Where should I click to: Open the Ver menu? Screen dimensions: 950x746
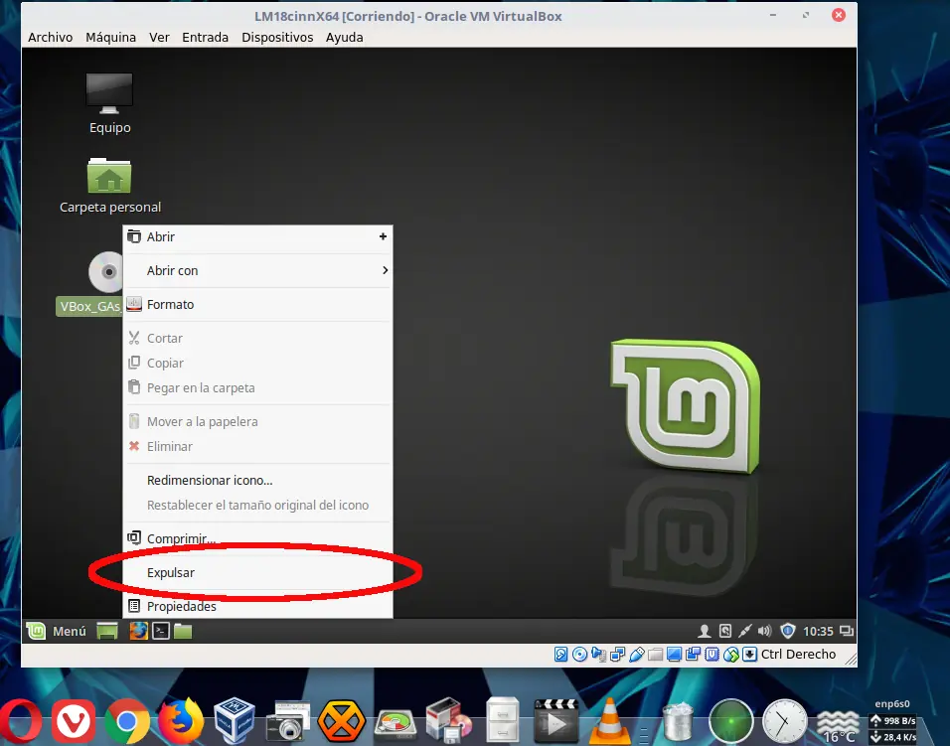(x=159, y=37)
